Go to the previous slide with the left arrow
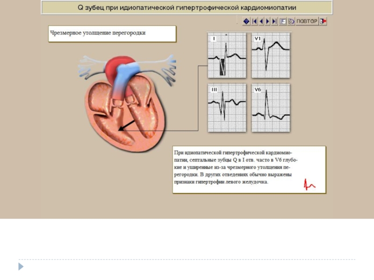 (261, 21)
